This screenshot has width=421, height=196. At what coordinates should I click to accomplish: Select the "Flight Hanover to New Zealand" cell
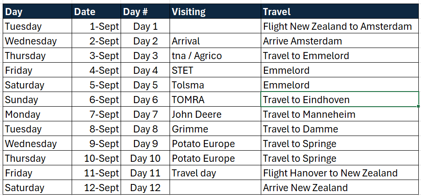click(340, 173)
